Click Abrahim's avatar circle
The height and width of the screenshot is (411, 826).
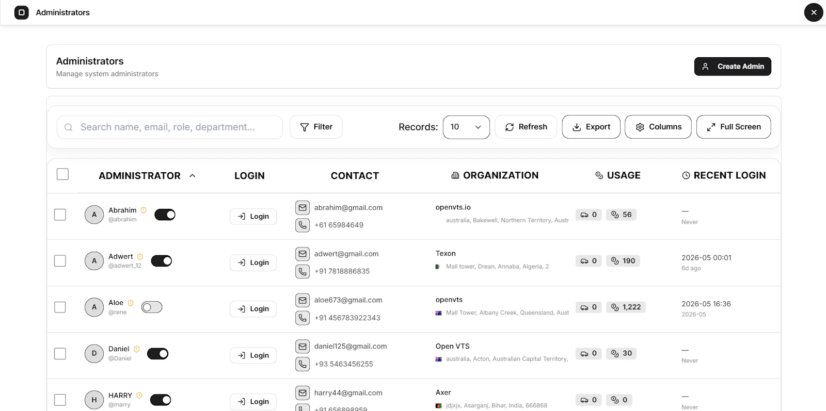point(94,215)
